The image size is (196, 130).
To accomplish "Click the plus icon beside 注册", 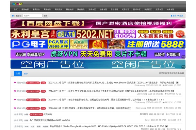I will tap(178, 16).
